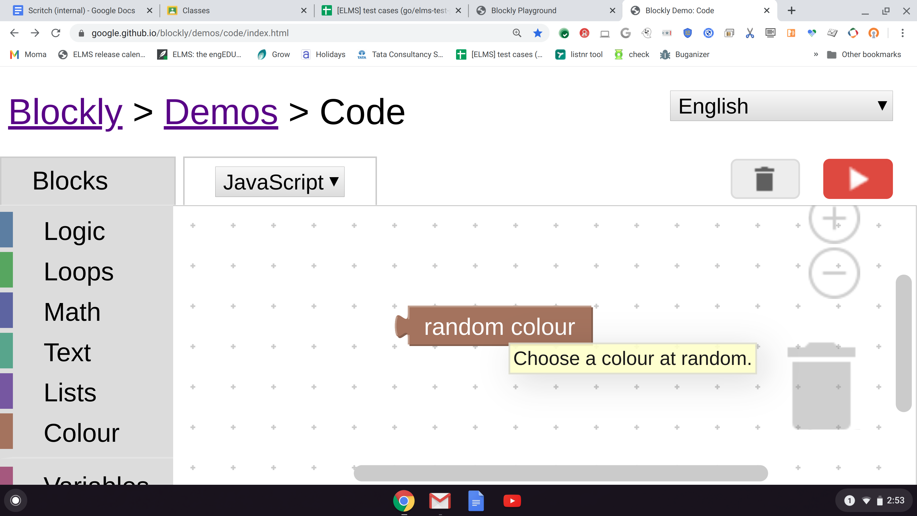This screenshot has width=917, height=516.
Task: Open the JavaScript language dropdown
Action: [280, 182]
